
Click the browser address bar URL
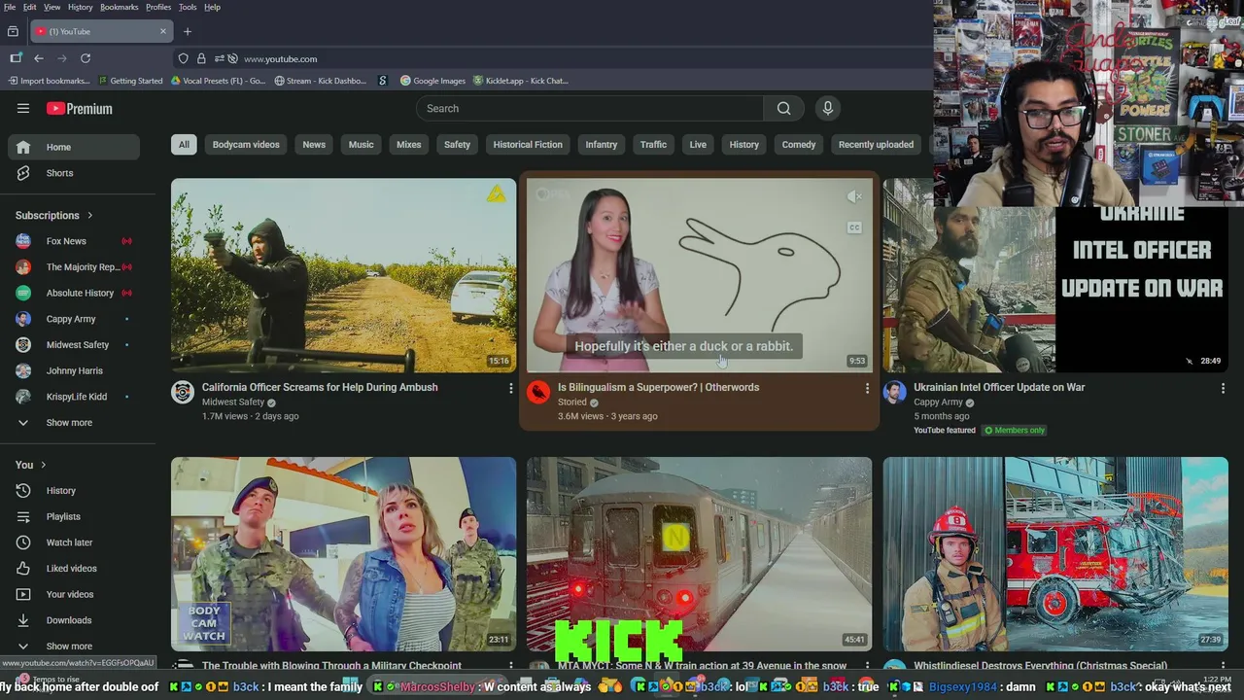coord(280,58)
